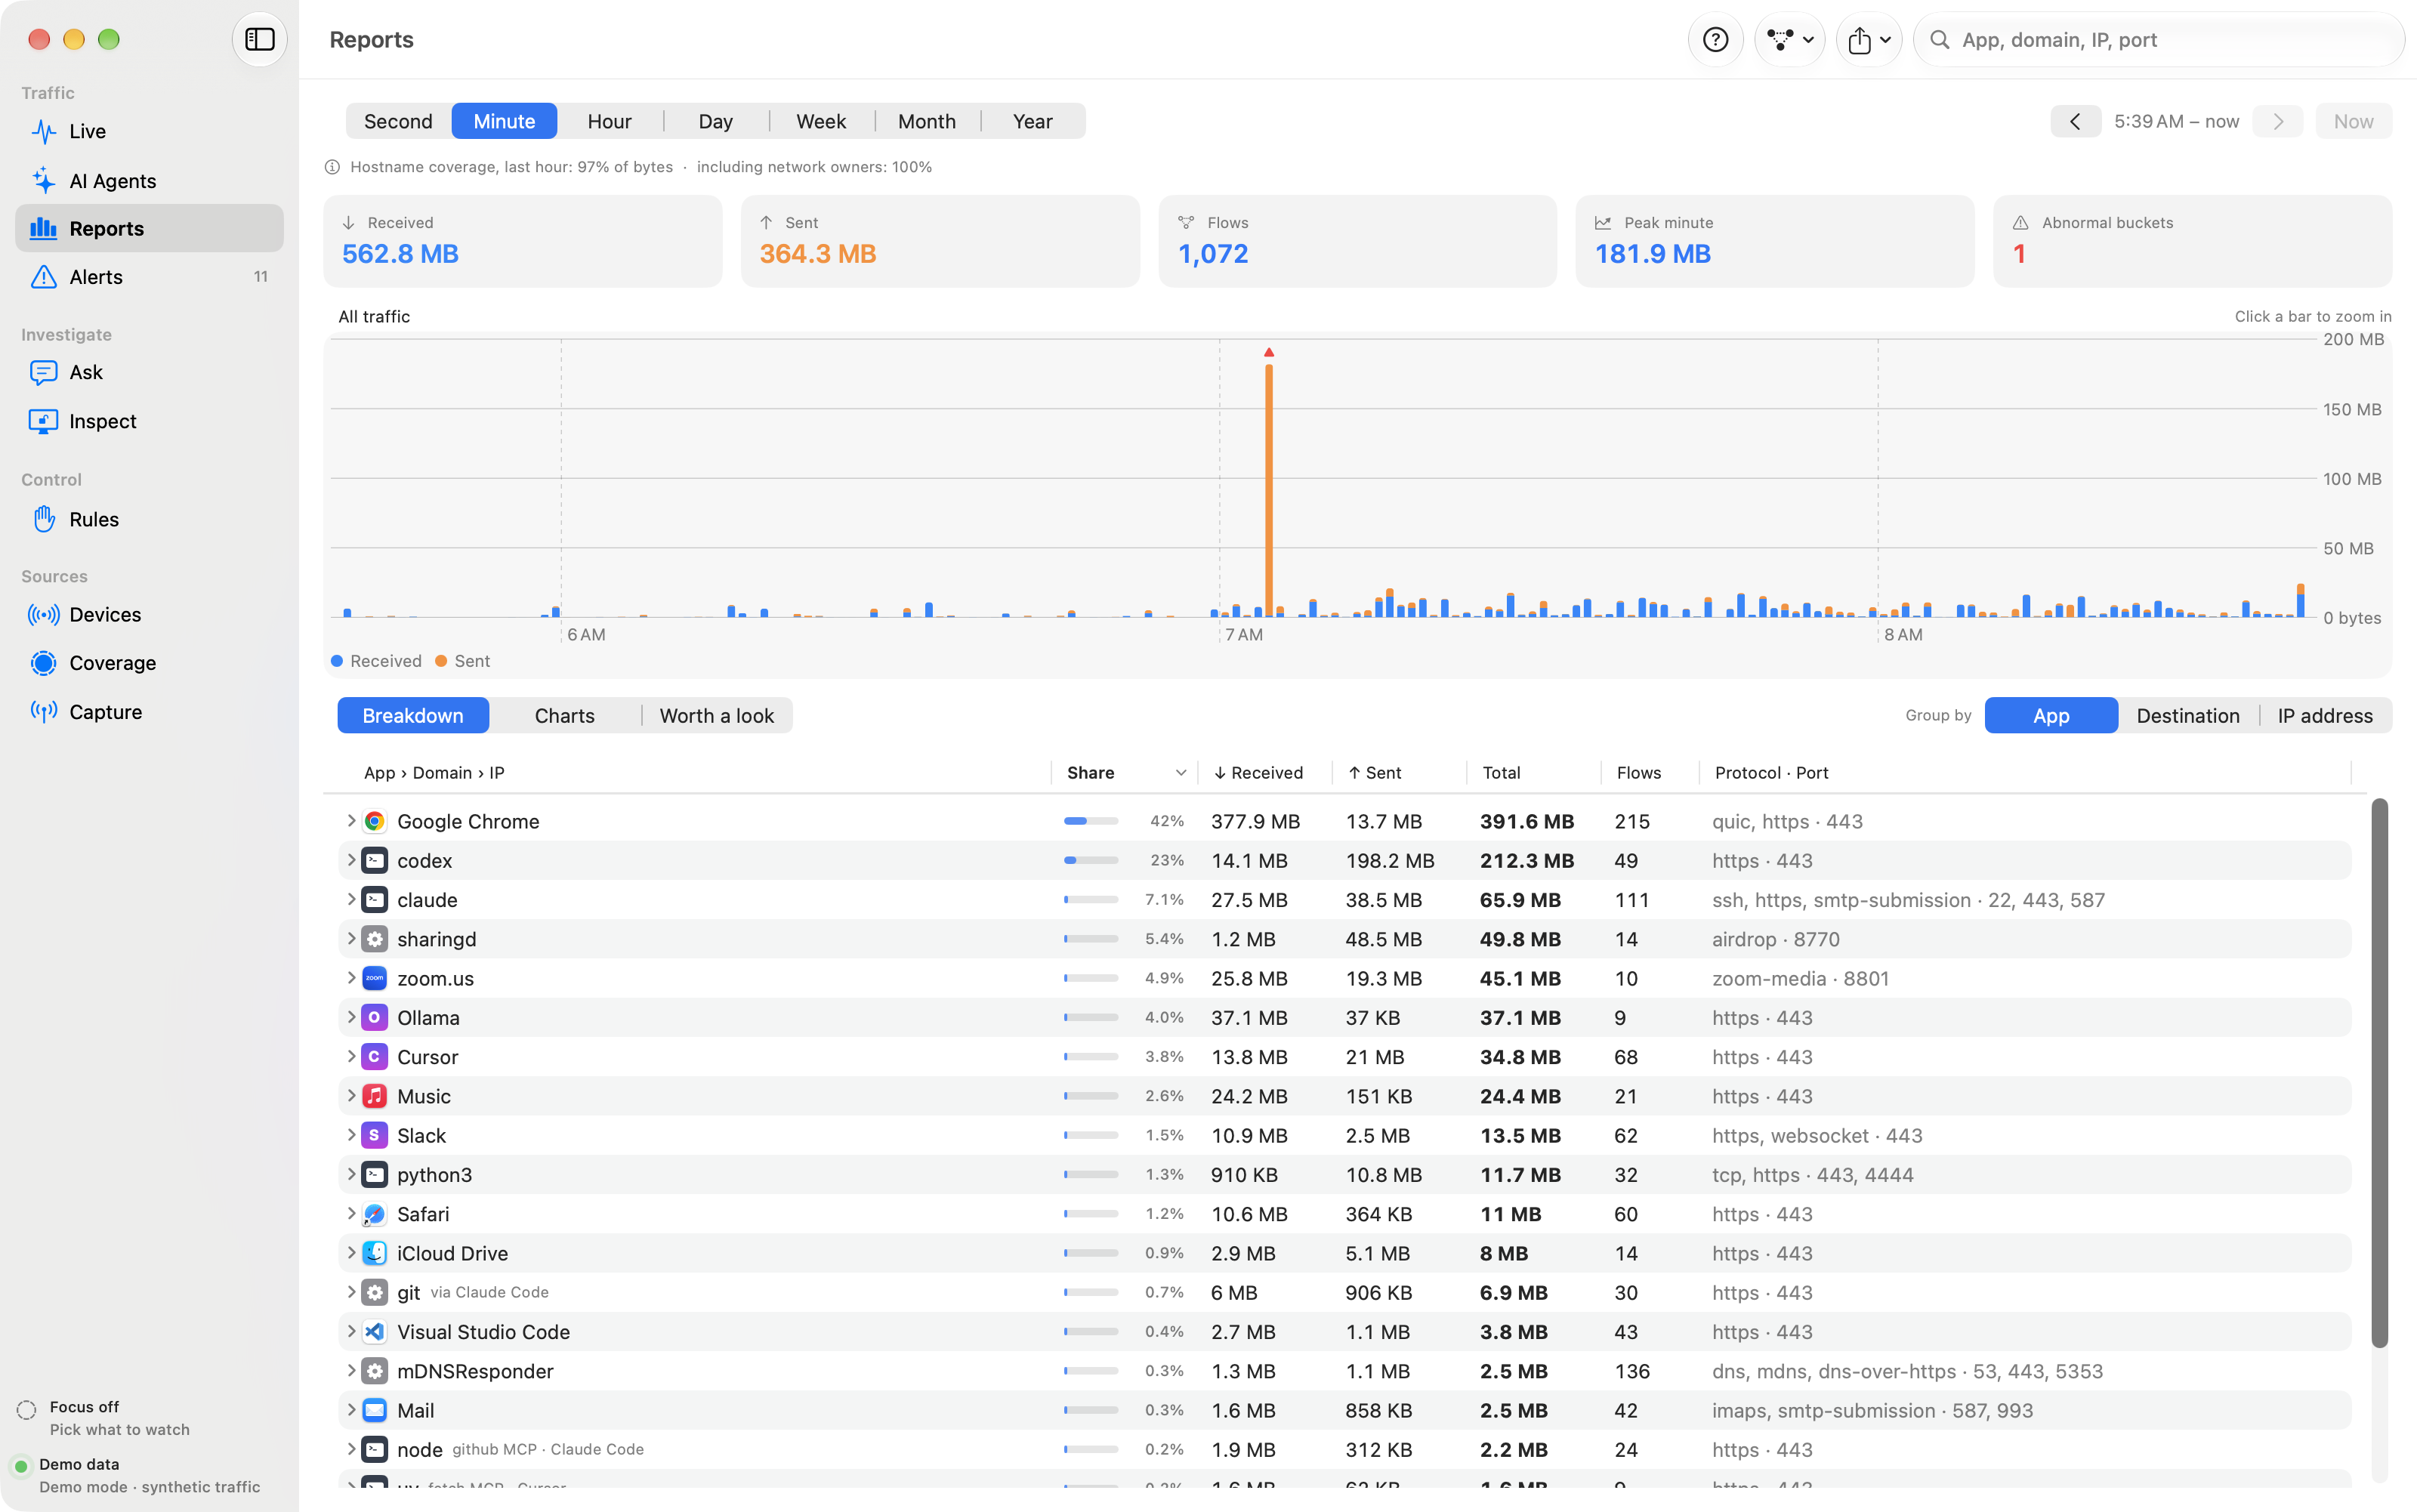The image size is (2417, 1512).
Task: Open Devices under Sources
Action: [149, 614]
